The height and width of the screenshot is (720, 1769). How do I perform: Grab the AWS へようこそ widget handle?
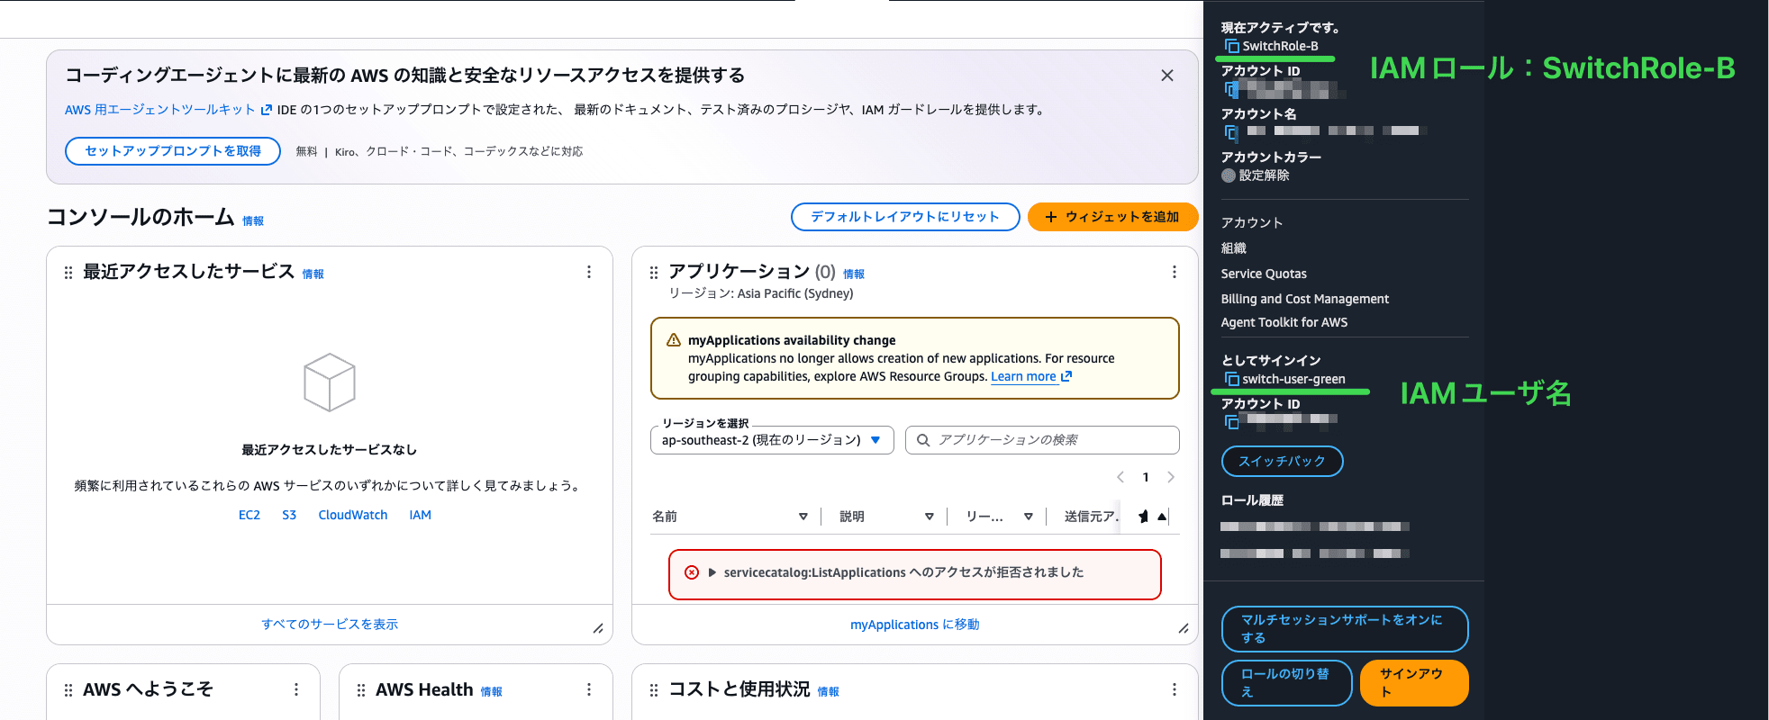[68, 689]
